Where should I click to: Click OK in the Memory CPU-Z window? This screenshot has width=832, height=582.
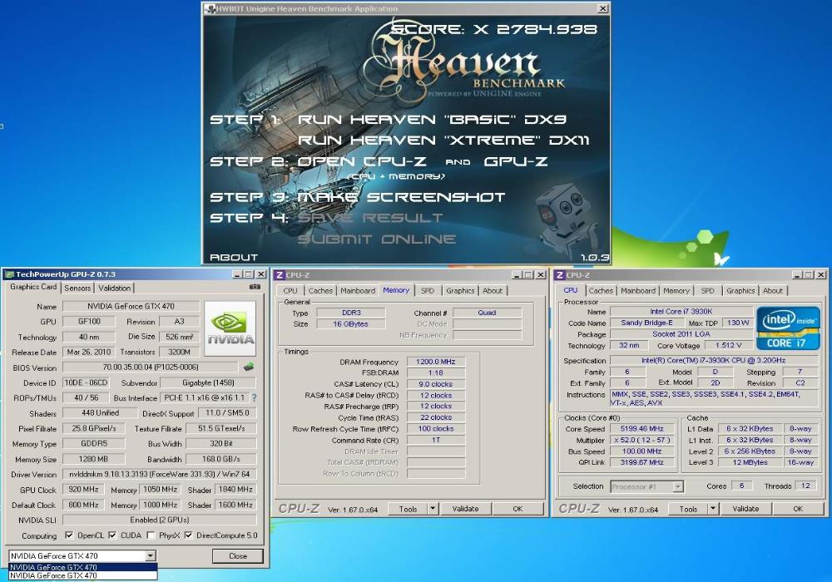point(518,509)
